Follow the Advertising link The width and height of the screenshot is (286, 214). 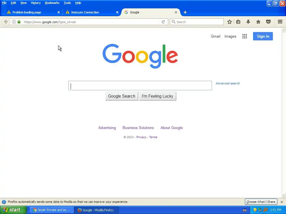click(107, 128)
